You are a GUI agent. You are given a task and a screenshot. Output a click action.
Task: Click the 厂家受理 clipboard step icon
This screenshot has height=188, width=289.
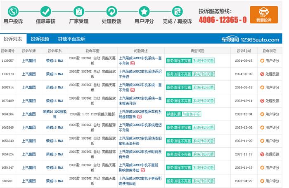click(x=79, y=12)
